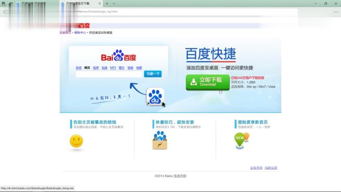The image size is (341, 192).
Task: Open the browser three-dots menu
Action: (x=336, y=12)
